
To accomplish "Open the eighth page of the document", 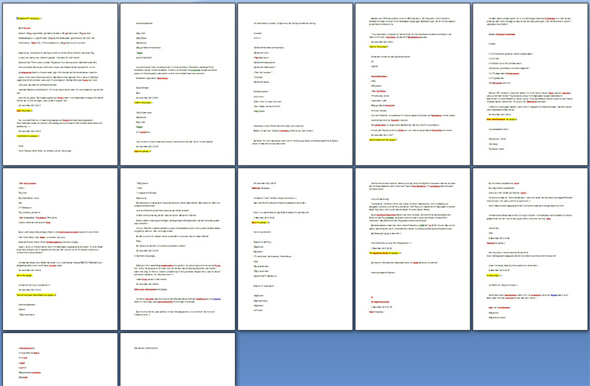I will tap(295, 249).
